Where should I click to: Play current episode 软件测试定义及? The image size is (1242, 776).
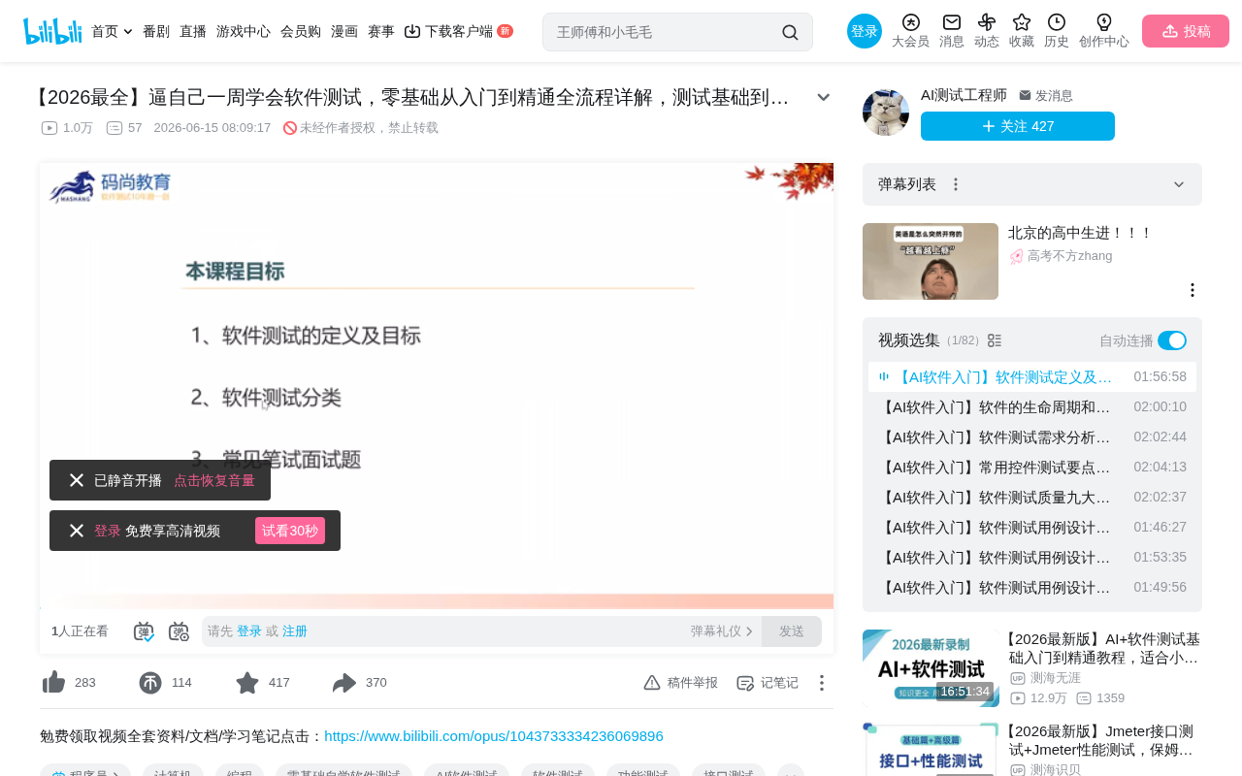point(1032,376)
